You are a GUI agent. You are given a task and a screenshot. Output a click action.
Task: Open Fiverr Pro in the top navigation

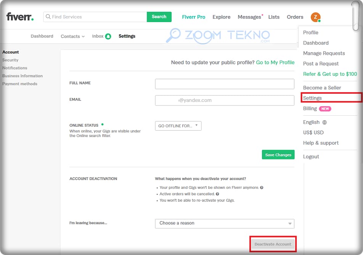(194, 17)
